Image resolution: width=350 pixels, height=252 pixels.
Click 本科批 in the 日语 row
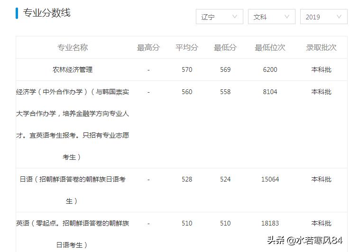pos(321,179)
